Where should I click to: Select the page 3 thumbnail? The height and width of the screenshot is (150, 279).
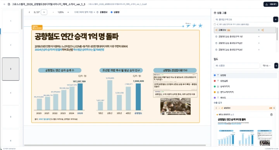coord(11,69)
